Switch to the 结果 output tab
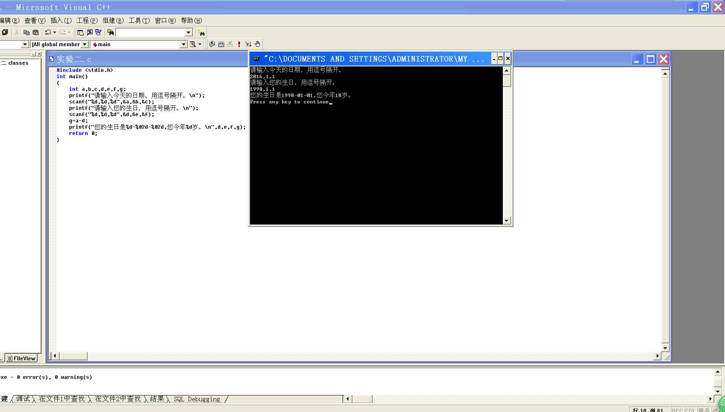The width and height of the screenshot is (725, 412). tap(157, 399)
